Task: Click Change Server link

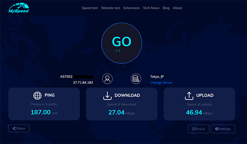Action: coord(161,83)
